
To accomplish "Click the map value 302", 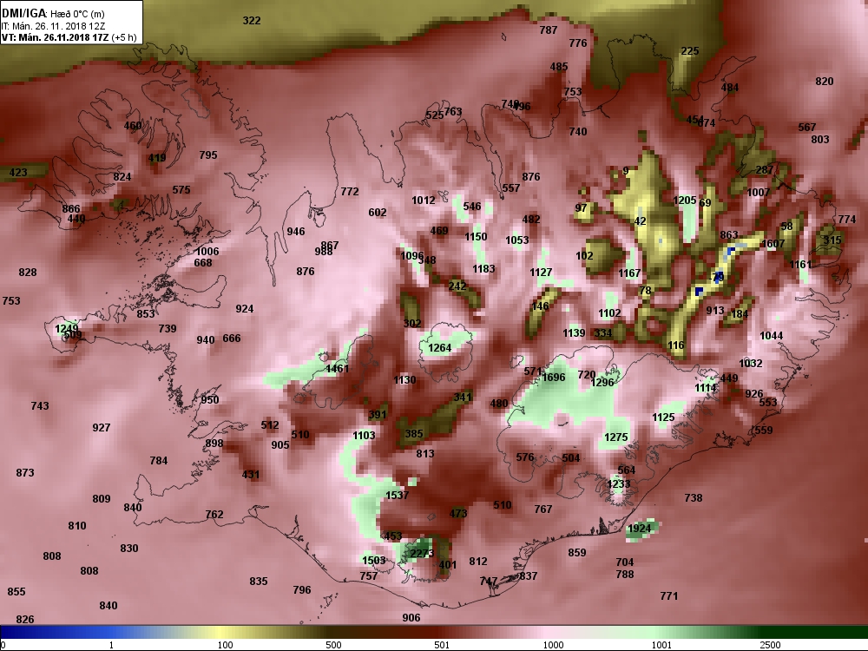I will 411,323.
